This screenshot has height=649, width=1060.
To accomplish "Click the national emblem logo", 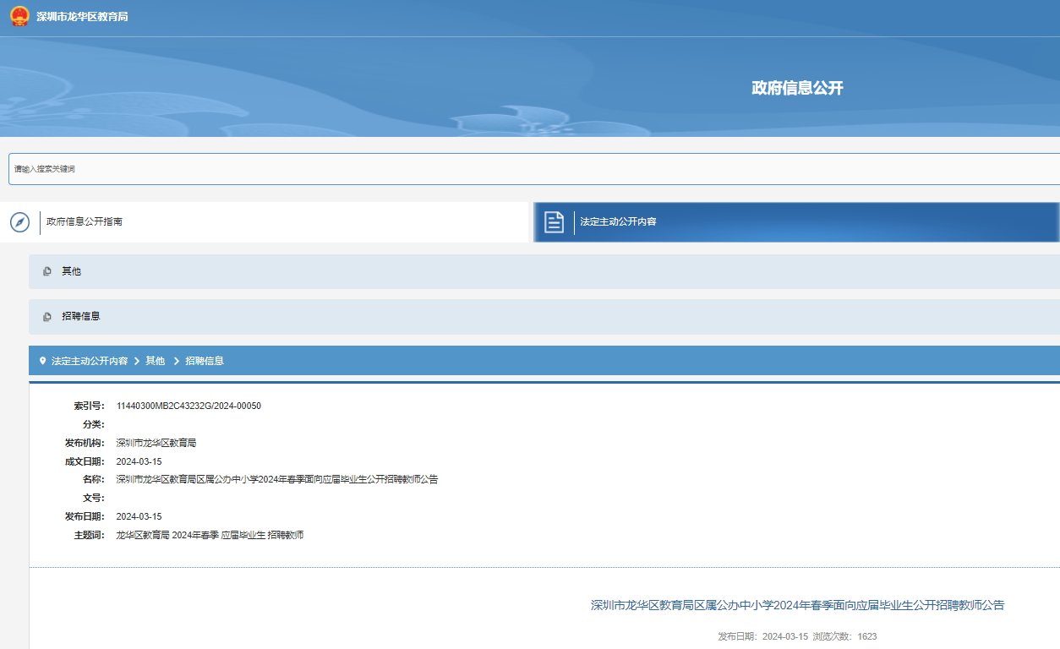I will point(19,17).
